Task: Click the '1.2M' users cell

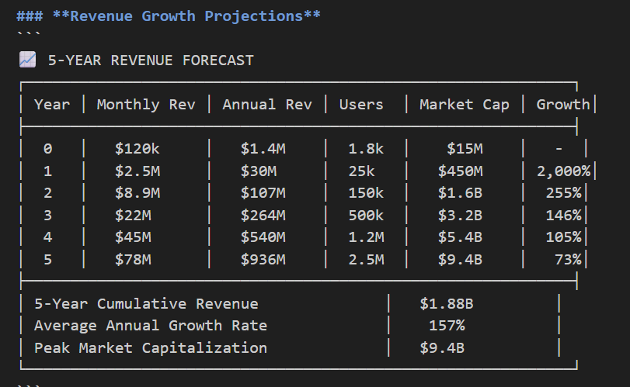Action: [x=366, y=237]
